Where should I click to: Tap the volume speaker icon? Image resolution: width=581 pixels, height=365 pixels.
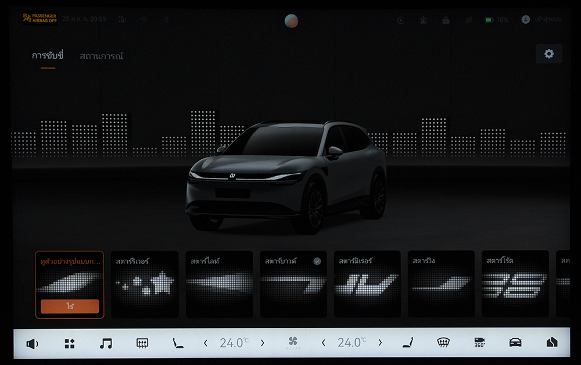pyautogui.click(x=32, y=343)
